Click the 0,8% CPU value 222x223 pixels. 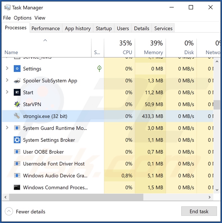127,176
